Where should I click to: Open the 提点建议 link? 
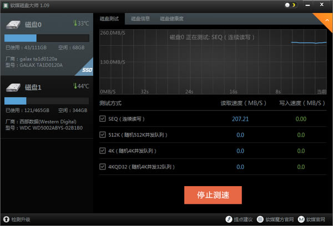[x=243, y=219]
